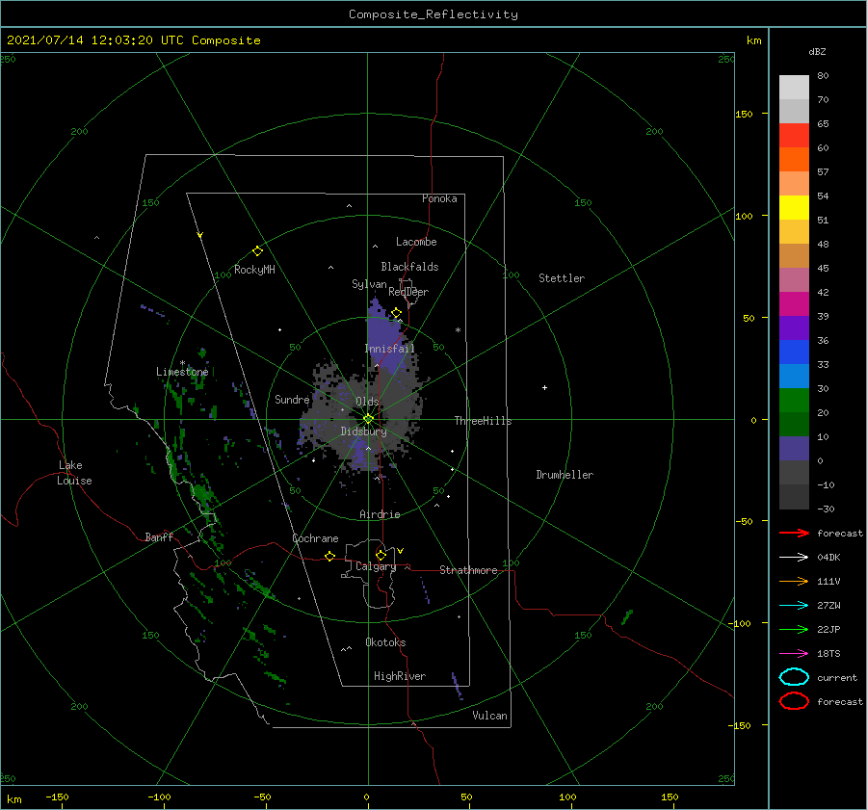This screenshot has width=867, height=810.
Task: Click the Cochrane label
Action: tap(315, 538)
